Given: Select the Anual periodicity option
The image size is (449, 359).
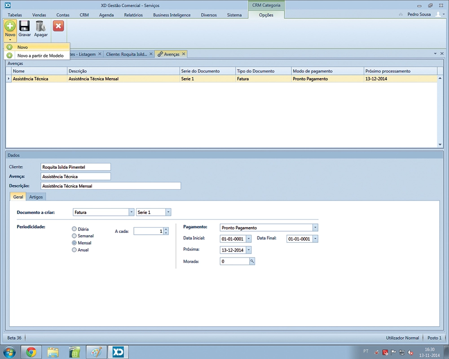Looking at the screenshot, I should click(x=75, y=250).
